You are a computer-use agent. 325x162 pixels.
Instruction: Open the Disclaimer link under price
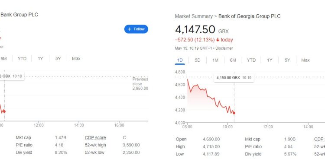[224, 48]
